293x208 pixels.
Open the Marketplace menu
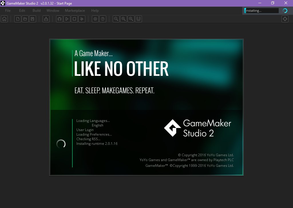click(75, 11)
